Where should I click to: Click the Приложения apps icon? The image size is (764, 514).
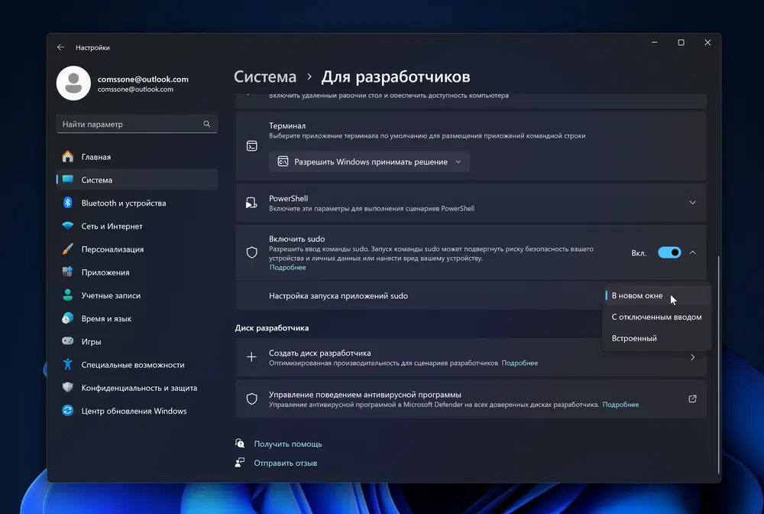pyautogui.click(x=68, y=272)
